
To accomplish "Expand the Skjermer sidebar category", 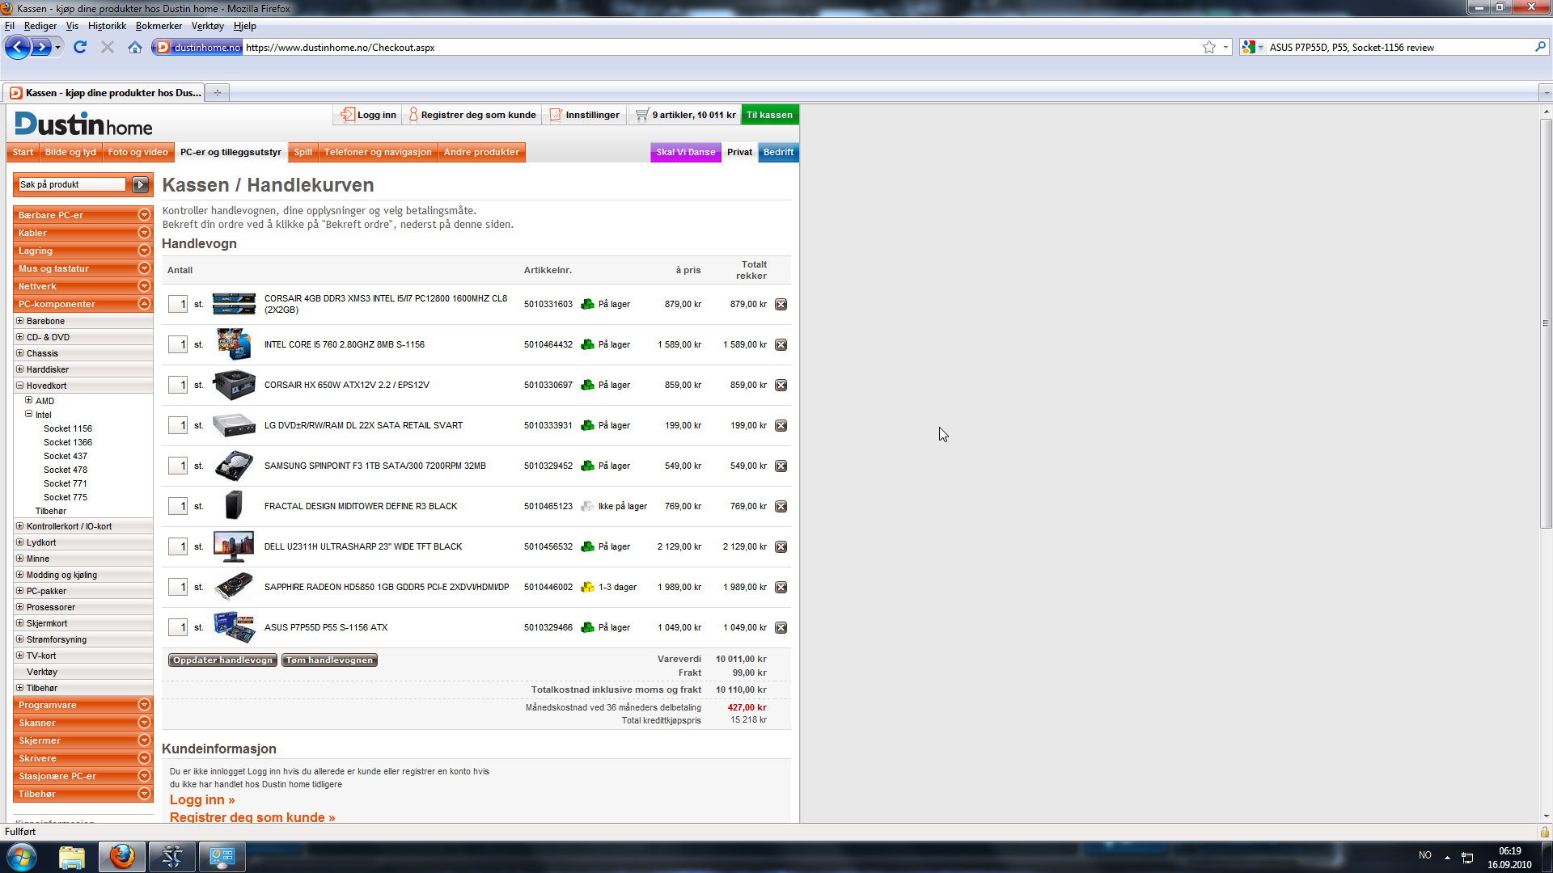I will [144, 740].
